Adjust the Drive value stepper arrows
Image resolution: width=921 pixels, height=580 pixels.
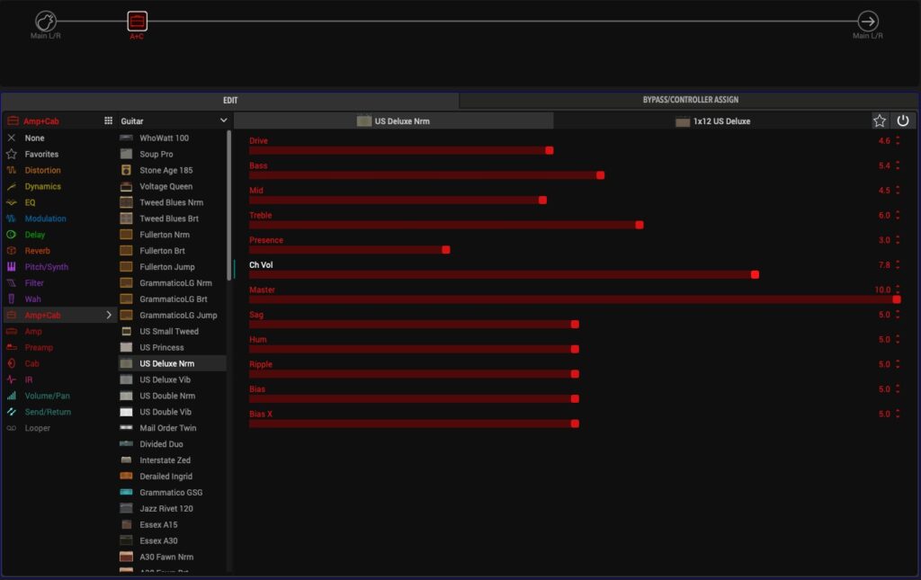(897, 141)
